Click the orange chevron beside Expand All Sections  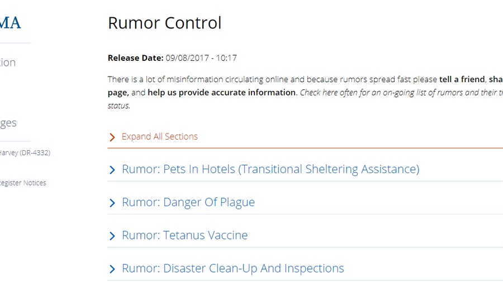point(112,137)
